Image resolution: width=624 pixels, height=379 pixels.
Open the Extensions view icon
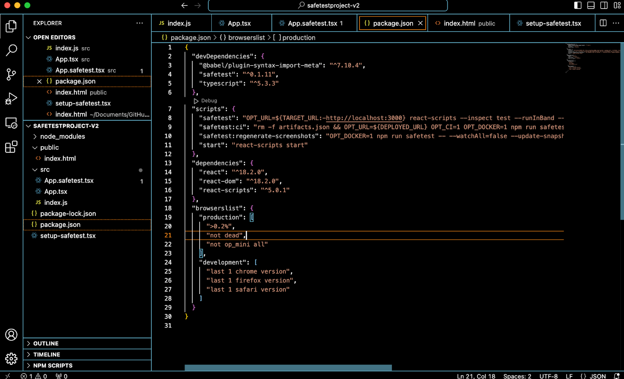11,147
